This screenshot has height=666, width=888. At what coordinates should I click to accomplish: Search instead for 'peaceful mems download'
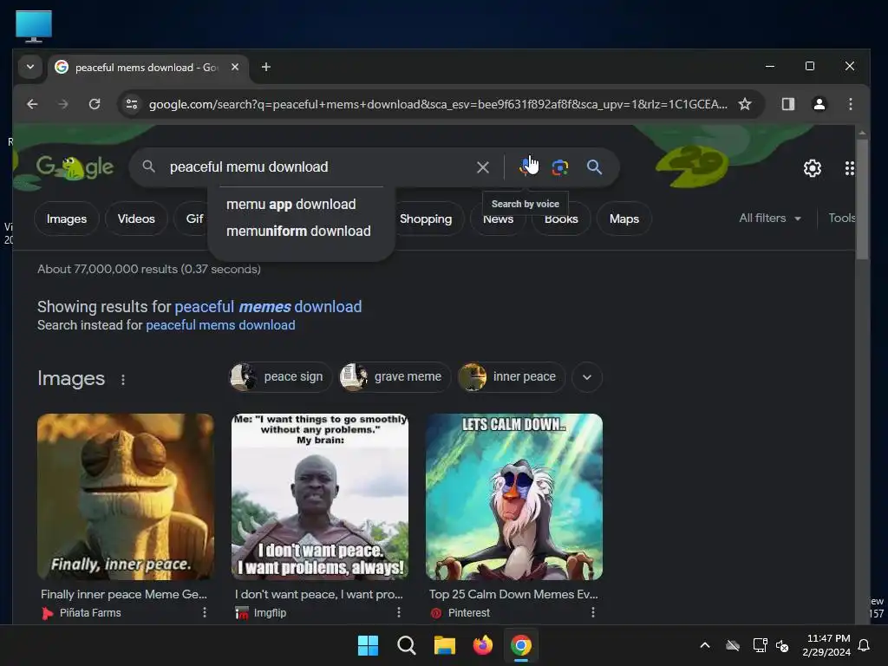click(220, 325)
